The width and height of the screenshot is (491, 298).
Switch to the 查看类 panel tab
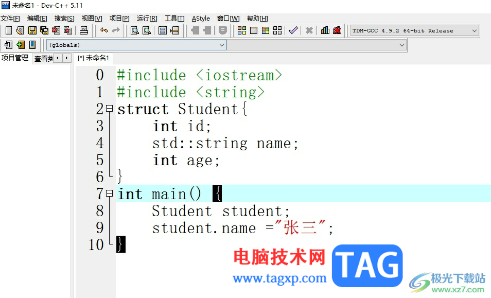tap(43, 59)
